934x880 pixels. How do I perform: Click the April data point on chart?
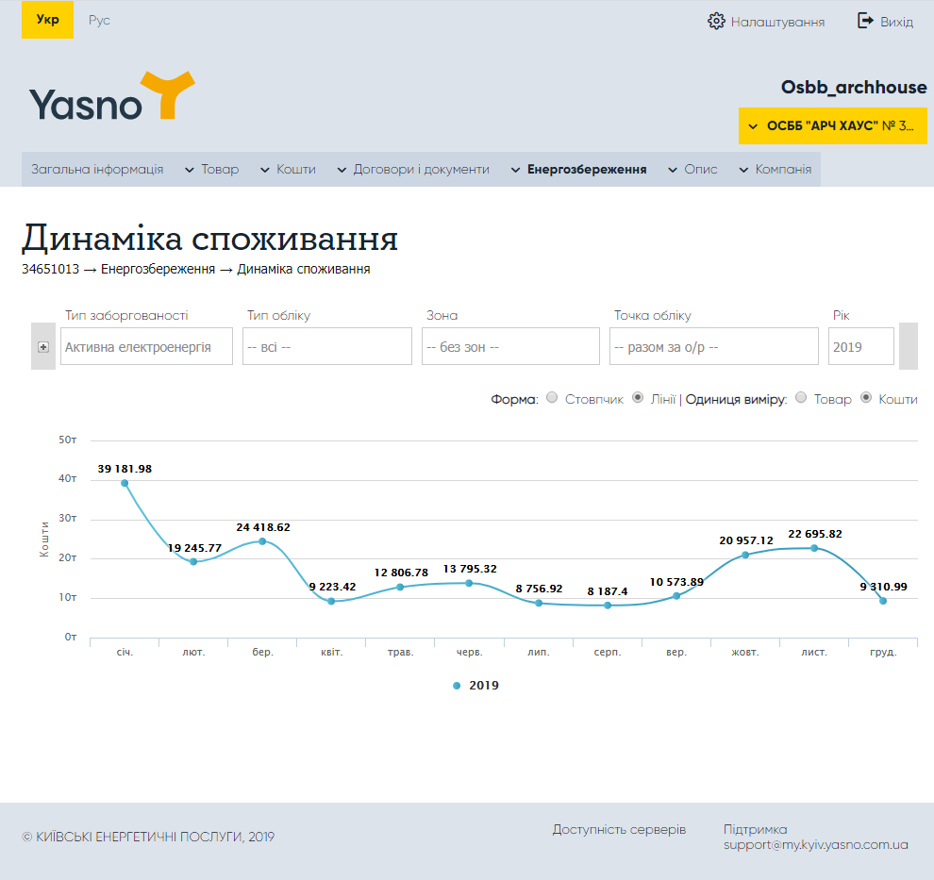pyautogui.click(x=331, y=601)
